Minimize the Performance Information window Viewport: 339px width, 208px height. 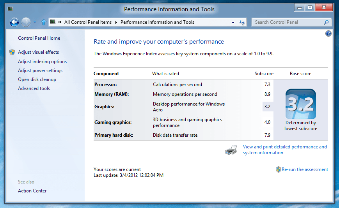click(x=300, y=7)
